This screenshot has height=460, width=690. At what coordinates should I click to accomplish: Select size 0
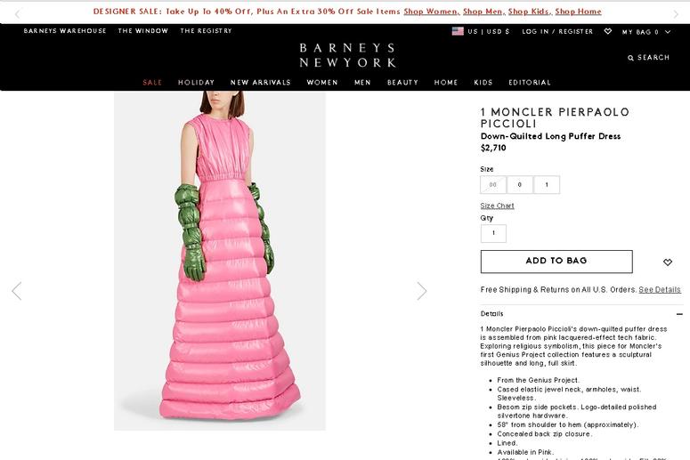pyautogui.click(x=520, y=185)
